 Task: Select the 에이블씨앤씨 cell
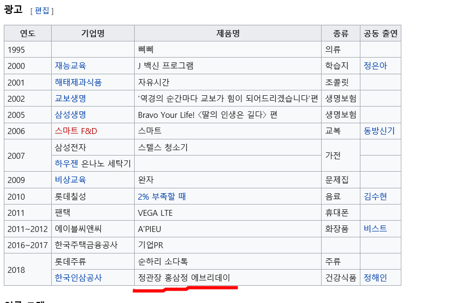click(93, 229)
